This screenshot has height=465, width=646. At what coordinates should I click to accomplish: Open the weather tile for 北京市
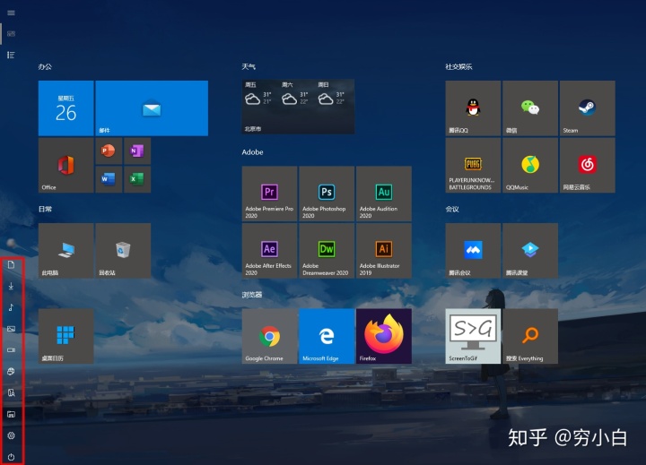pos(298,107)
